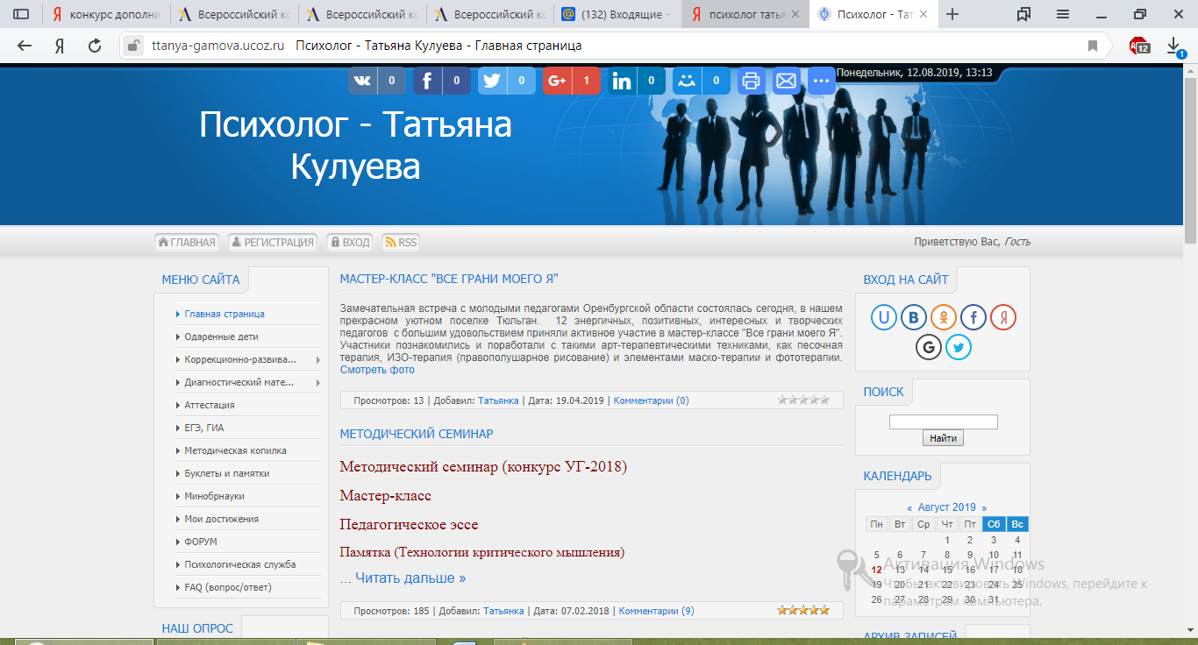Switch to the (132) Входящие tab
Viewport: 1198px width, 645px height.
617,14
